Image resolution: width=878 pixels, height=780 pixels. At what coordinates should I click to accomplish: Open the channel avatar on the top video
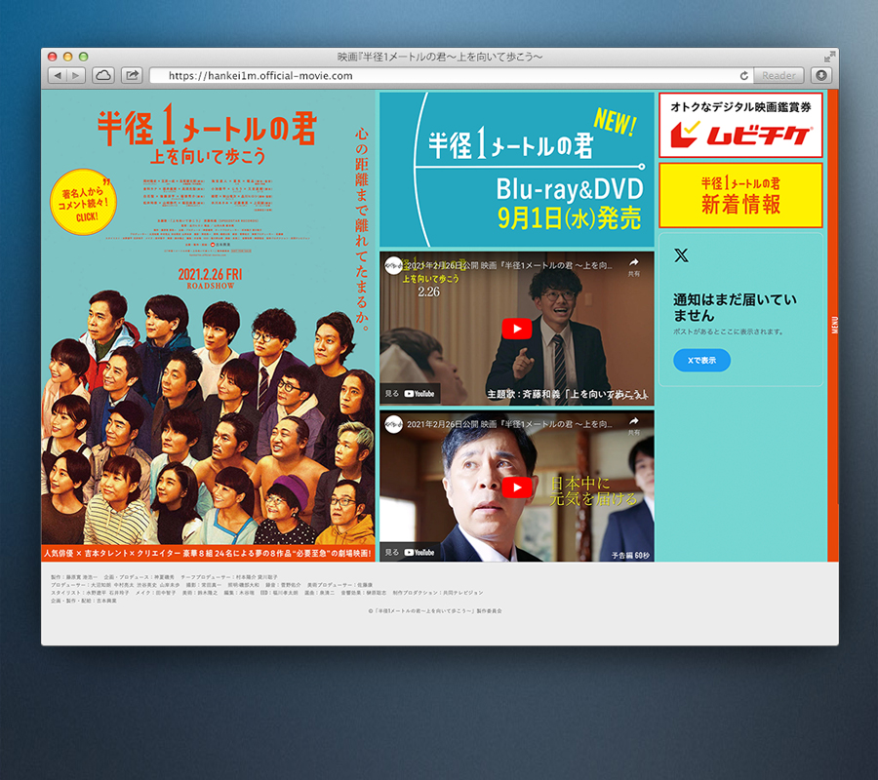click(x=393, y=265)
